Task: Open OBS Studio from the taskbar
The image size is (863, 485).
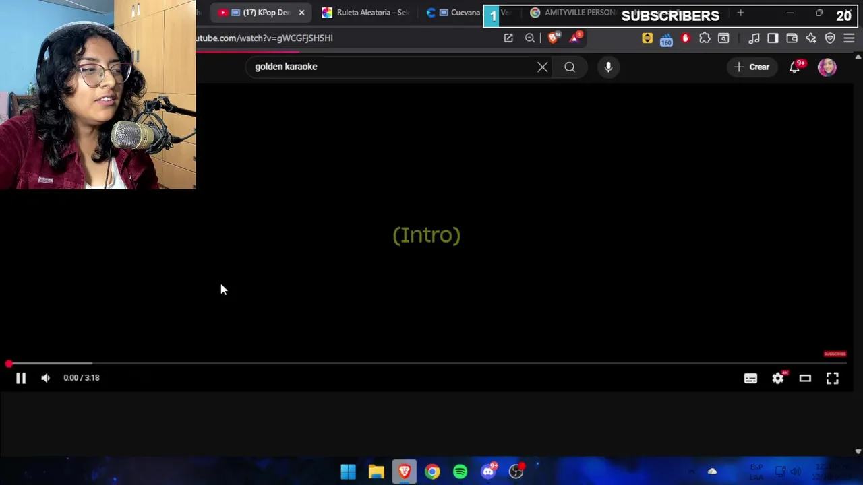Action: click(x=516, y=472)
